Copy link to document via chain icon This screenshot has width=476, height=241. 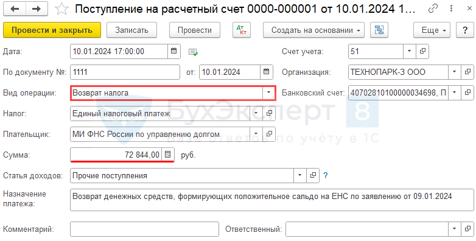click(x=433, y=9)
